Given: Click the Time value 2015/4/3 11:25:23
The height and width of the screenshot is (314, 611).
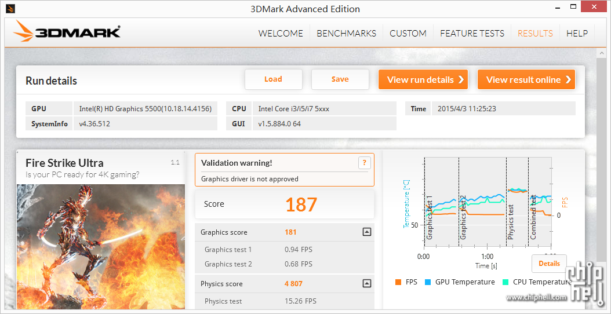Looking at the screenshot, I should [x=467, y=109].
